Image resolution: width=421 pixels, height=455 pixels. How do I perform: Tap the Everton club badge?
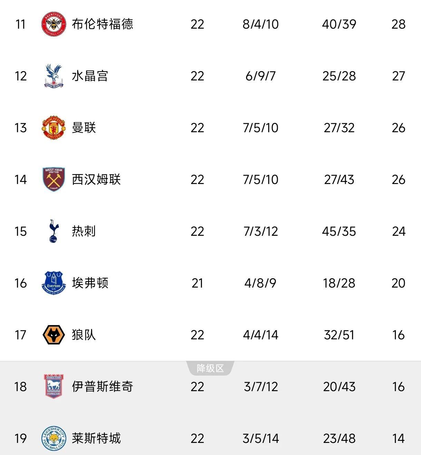[x=53, y=283]
